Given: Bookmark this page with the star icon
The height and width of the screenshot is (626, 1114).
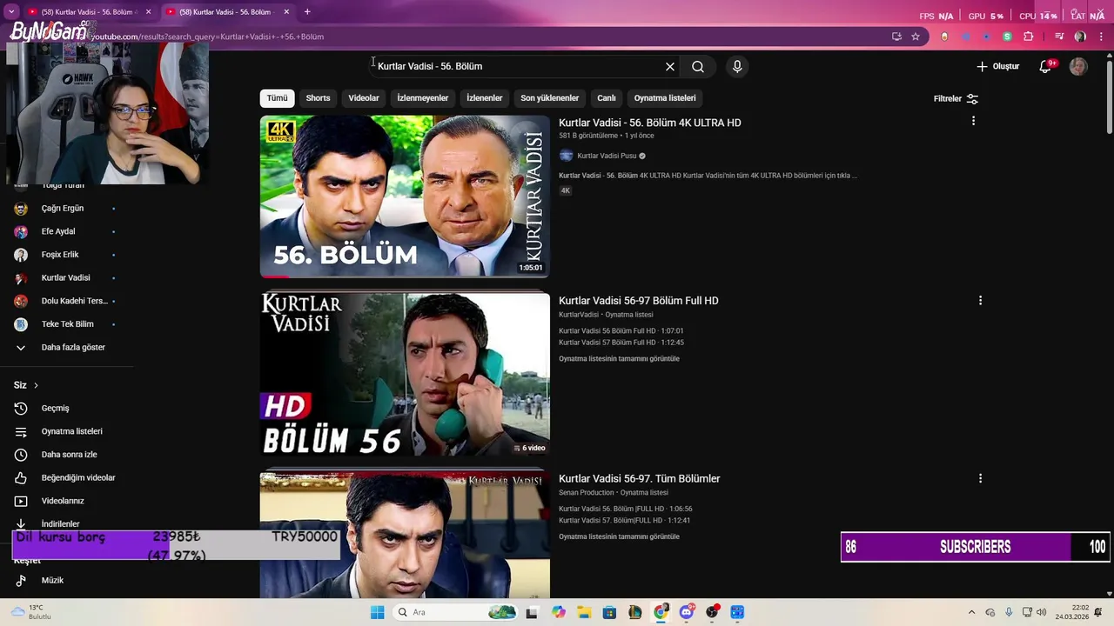Looking at the screenshot, I should [916, 37].
